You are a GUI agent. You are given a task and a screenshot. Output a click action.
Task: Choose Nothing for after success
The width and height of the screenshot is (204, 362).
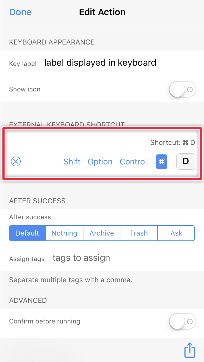point(64,233)
